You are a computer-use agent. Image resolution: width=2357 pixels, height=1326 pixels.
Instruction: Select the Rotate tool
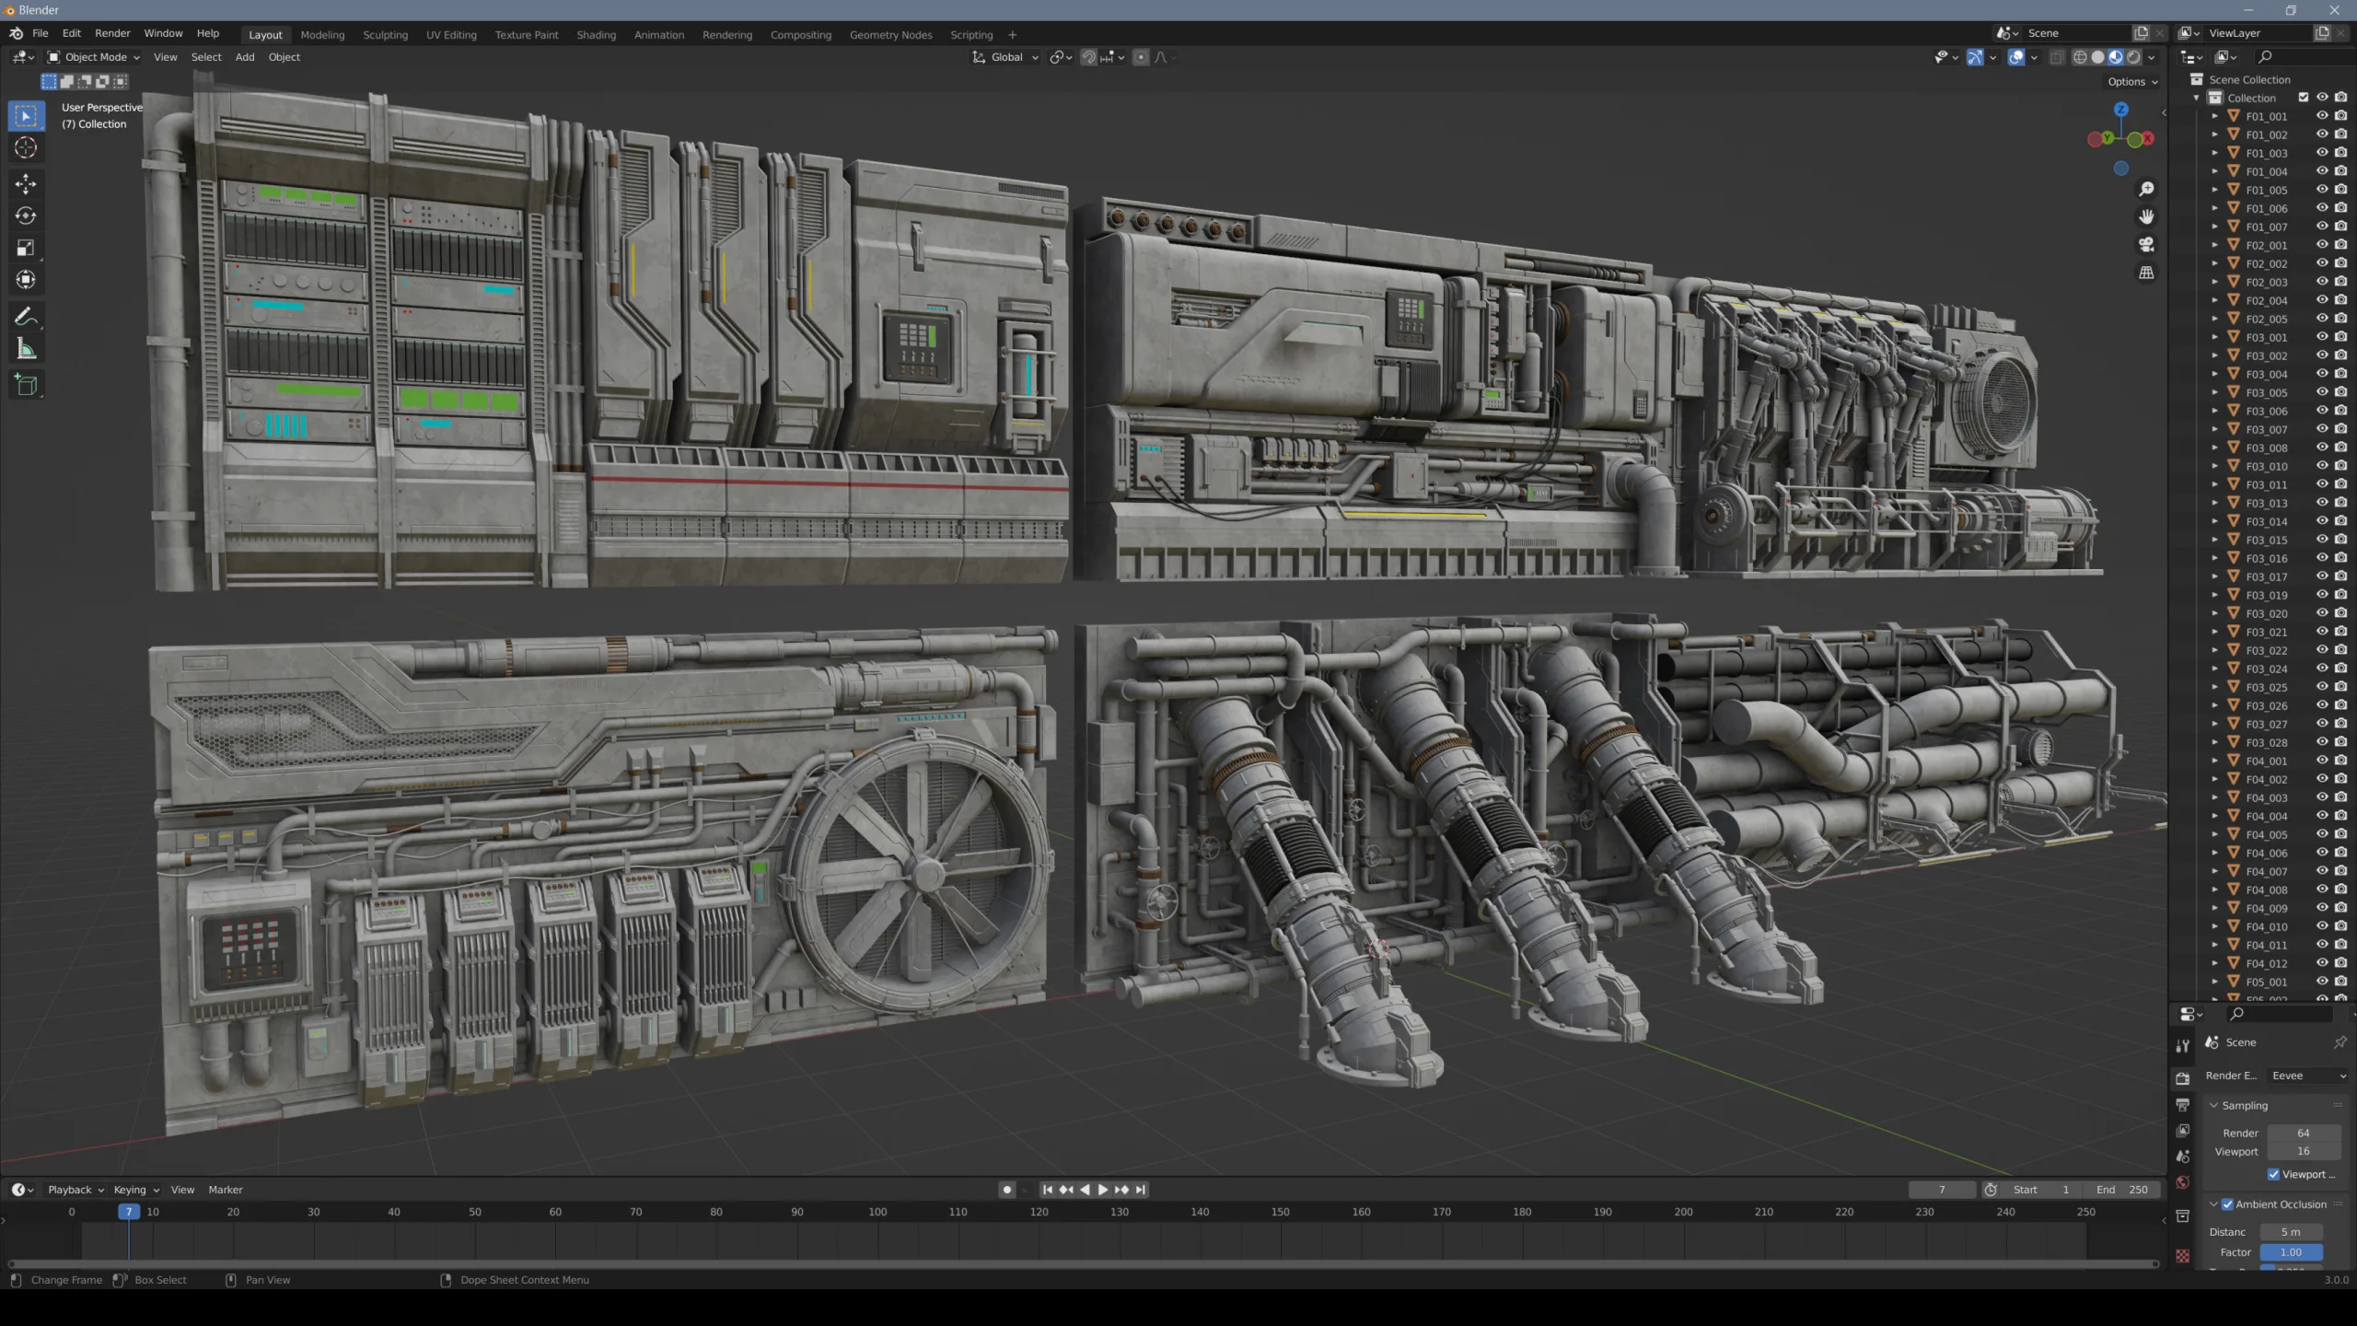pyautogui.click(x=26, y=216)
